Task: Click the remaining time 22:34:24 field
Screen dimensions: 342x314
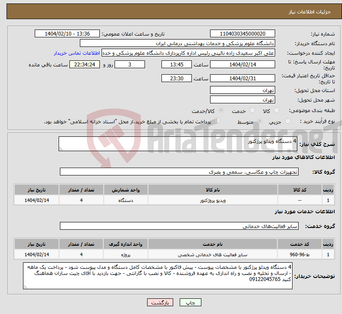Action: click(x=84, y=64)
